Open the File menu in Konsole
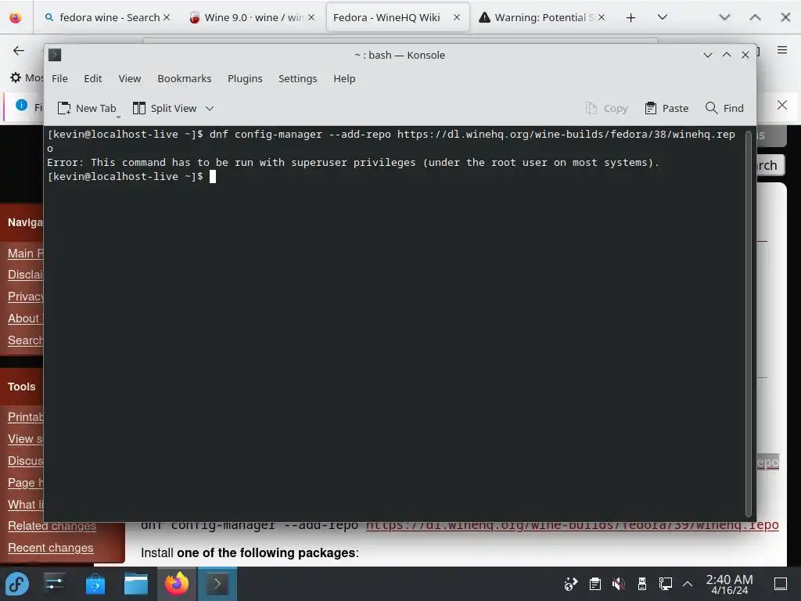 click(59, 79)
